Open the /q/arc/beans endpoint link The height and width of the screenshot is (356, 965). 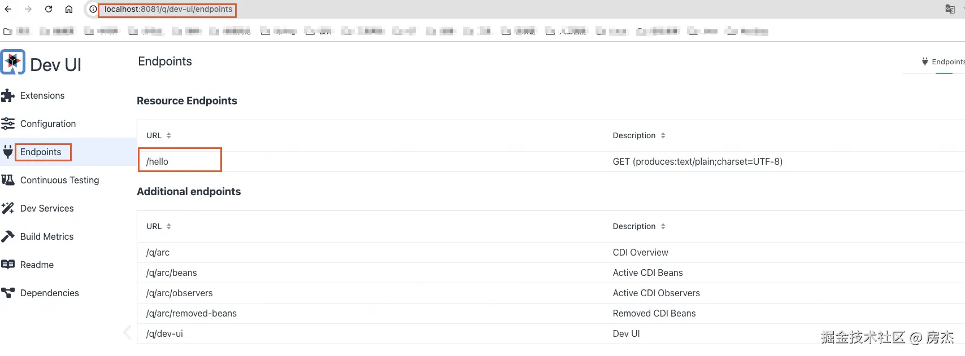click(x=172, y=273)
